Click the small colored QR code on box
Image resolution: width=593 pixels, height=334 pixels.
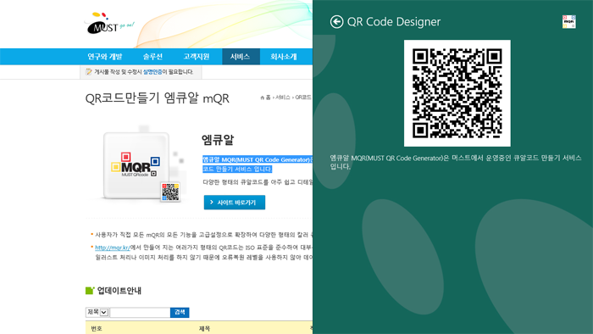point(170,192)
